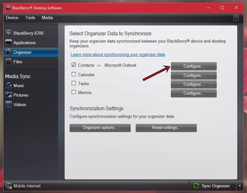
Task: Click the Videos film icon
Action: (x=9, y=104)
